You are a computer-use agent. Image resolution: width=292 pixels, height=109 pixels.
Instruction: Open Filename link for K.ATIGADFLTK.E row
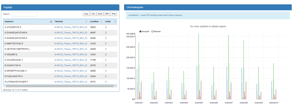coord(71,27)
